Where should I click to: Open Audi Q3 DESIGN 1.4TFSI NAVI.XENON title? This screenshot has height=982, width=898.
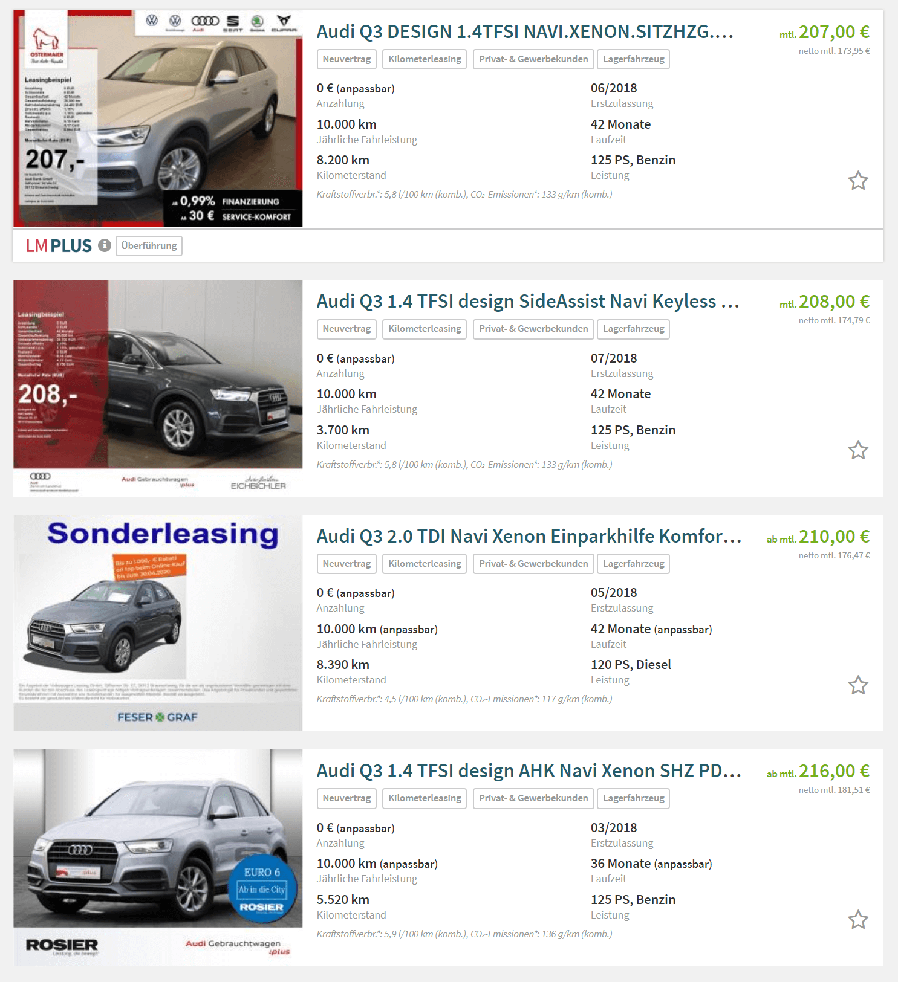525,31
